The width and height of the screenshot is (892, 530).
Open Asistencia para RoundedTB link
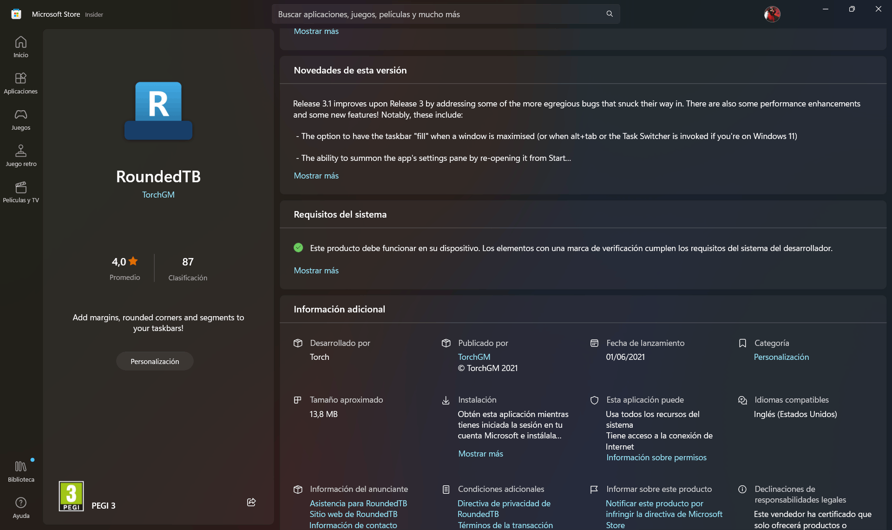pos(358,503)
